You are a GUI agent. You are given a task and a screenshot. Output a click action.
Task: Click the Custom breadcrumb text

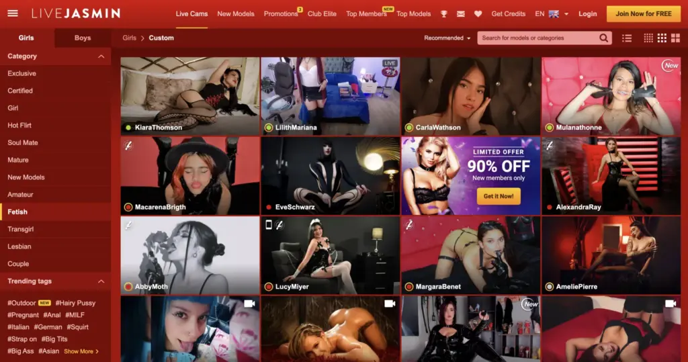coord(161,38)
